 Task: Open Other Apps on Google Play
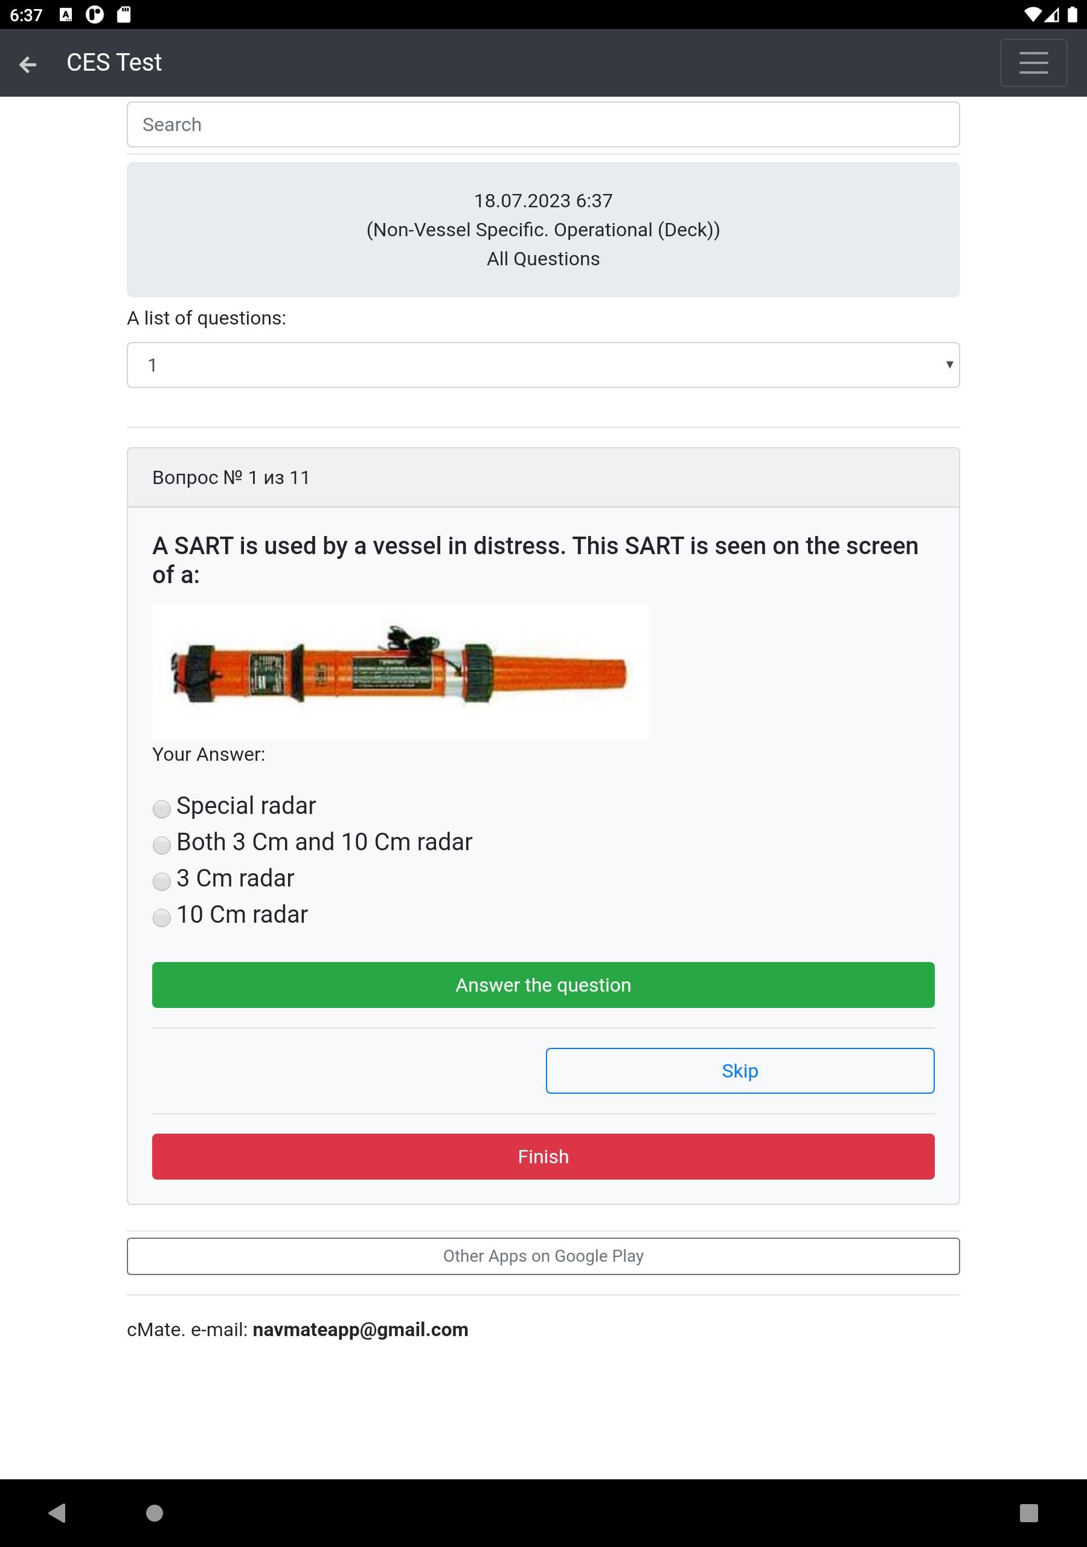pos(543,1256)
